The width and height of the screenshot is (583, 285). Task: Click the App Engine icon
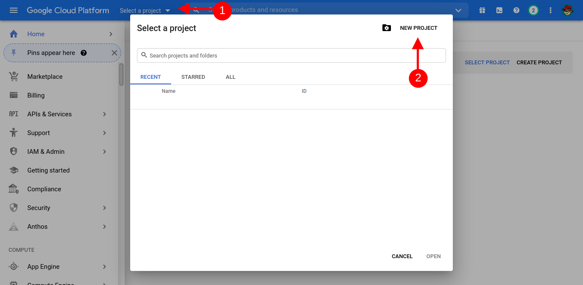(14, 267)
